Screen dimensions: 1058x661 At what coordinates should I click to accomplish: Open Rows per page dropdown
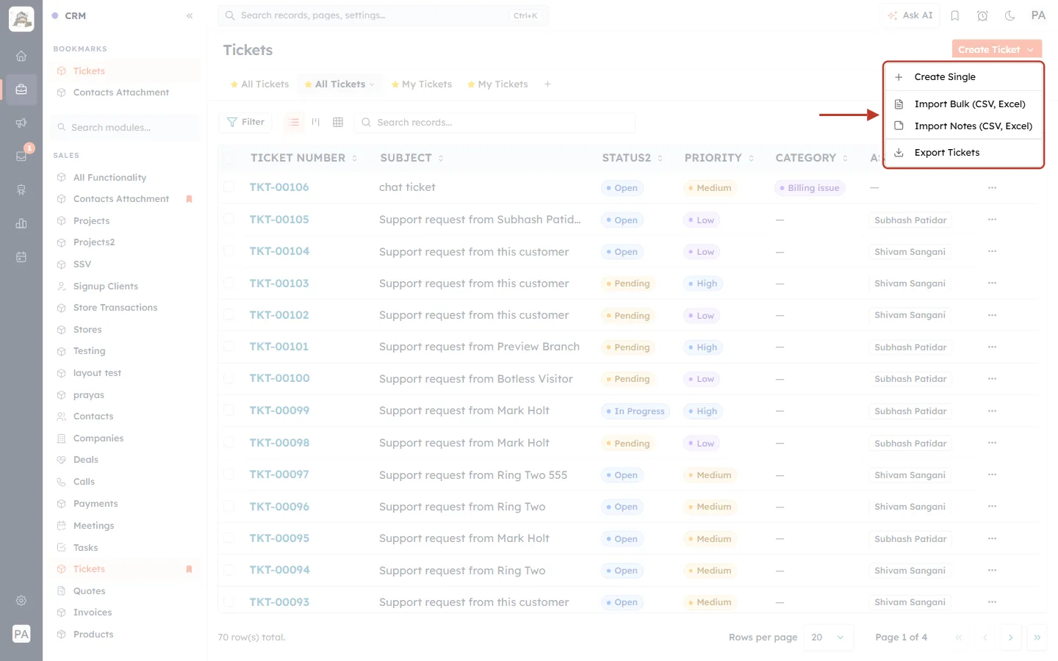click(828, 637)
